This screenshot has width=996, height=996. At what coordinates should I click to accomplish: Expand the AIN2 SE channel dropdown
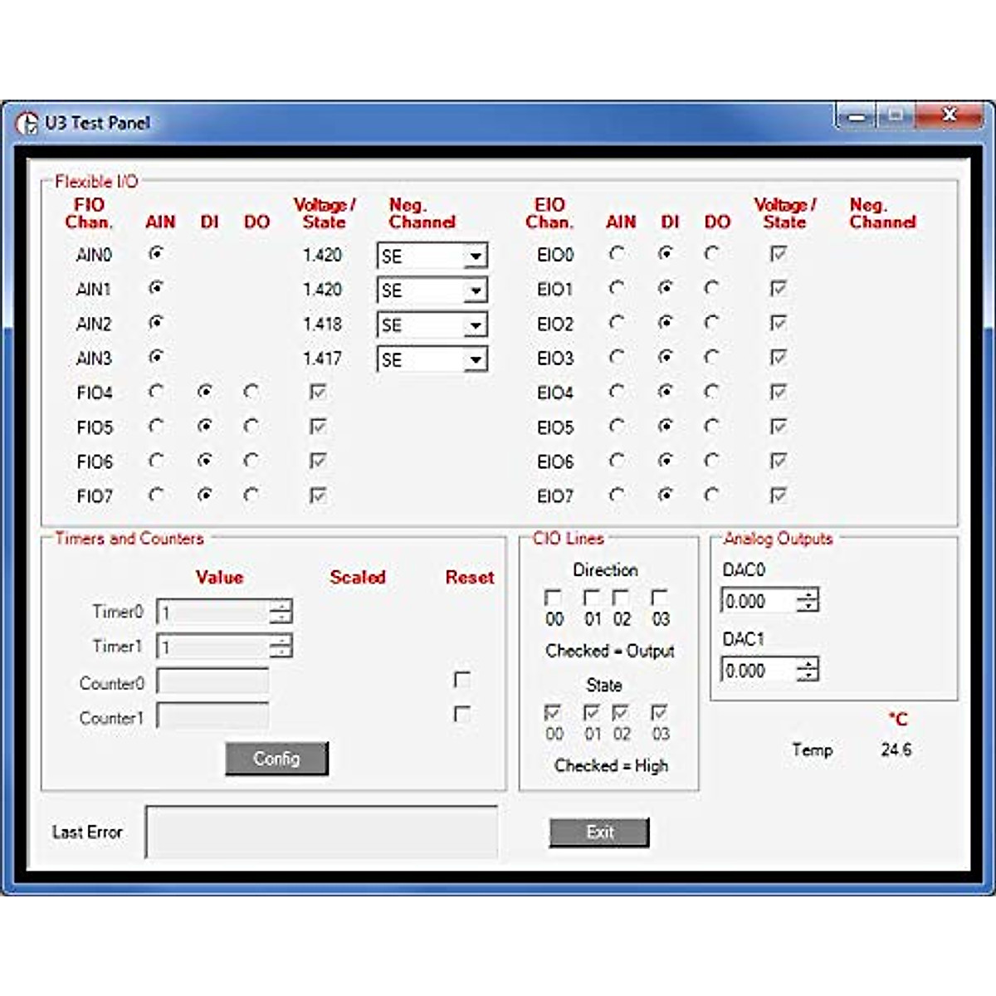click(475, 324)
